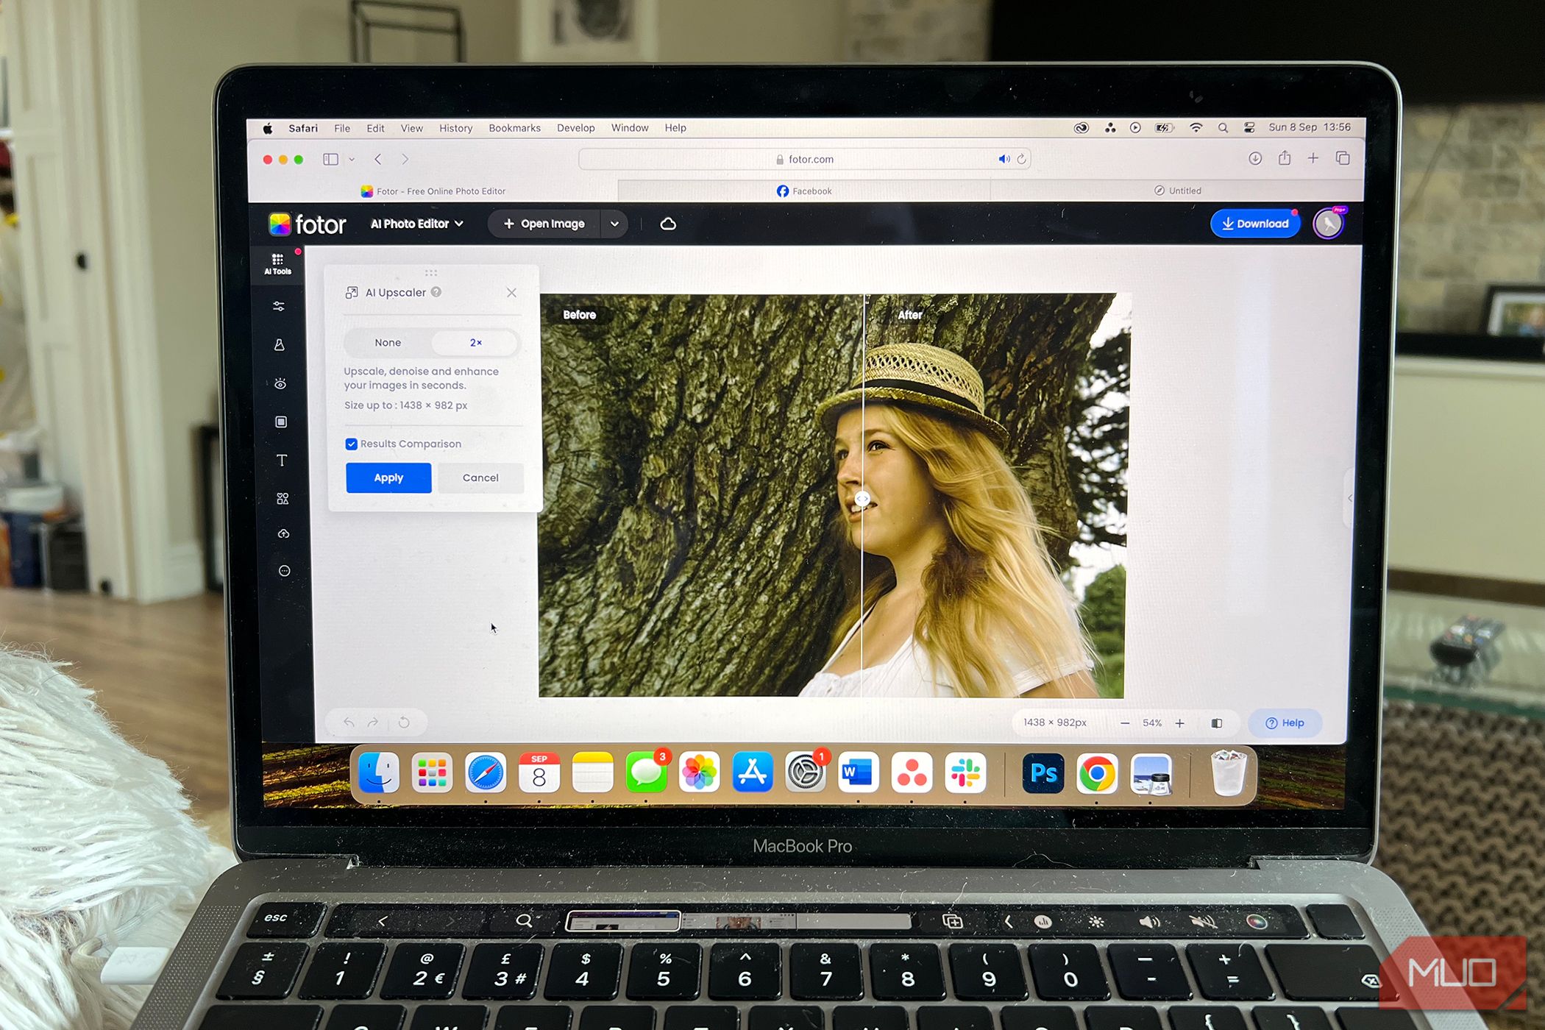Switch to the Facebook tab

coord(804,191)
